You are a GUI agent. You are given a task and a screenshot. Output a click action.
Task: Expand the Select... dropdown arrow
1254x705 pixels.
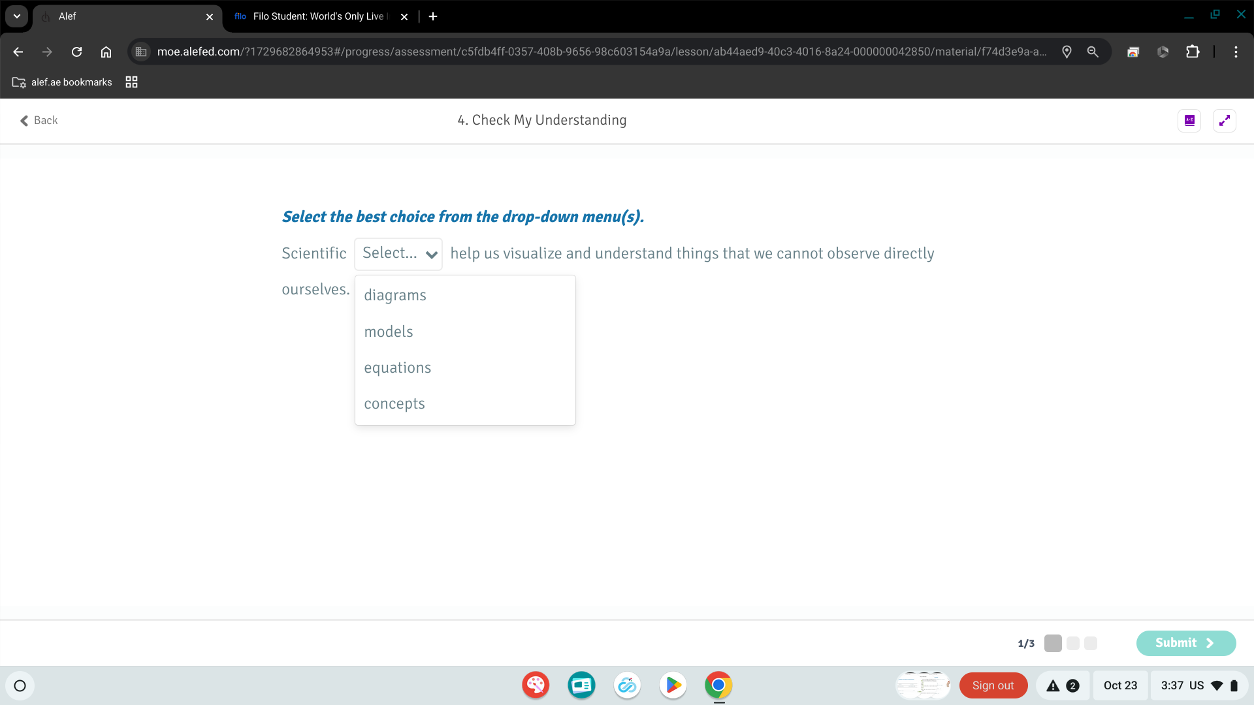click(431, 255)
